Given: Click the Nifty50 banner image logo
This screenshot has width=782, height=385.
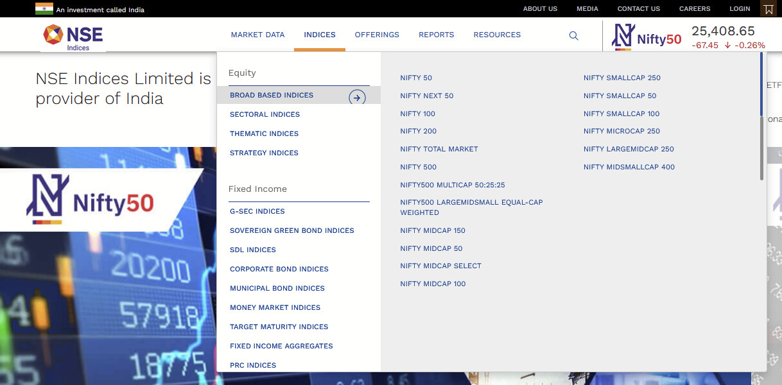Looking at the screenshot, I should click(91, 199).
